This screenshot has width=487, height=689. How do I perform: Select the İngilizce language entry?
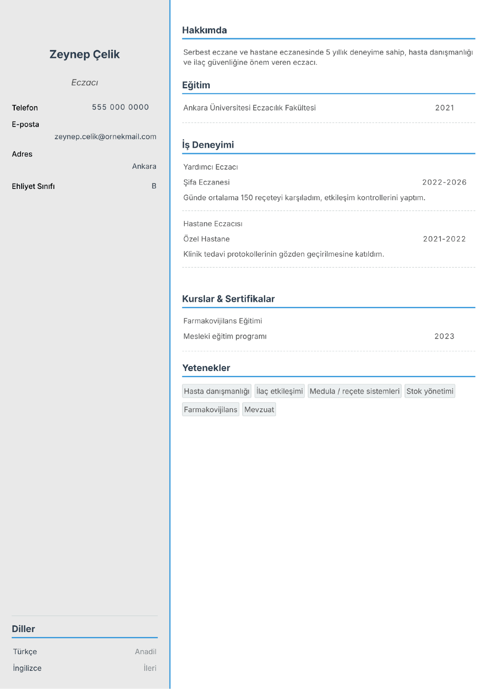(27, 668)
